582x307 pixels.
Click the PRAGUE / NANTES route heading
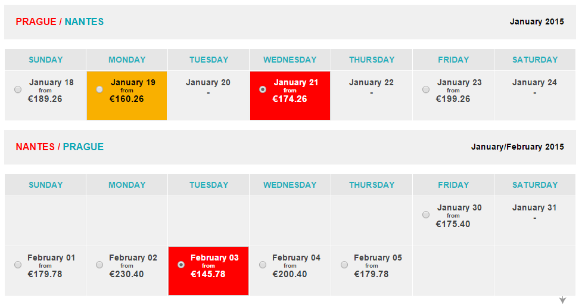click(x=60, y=21)
